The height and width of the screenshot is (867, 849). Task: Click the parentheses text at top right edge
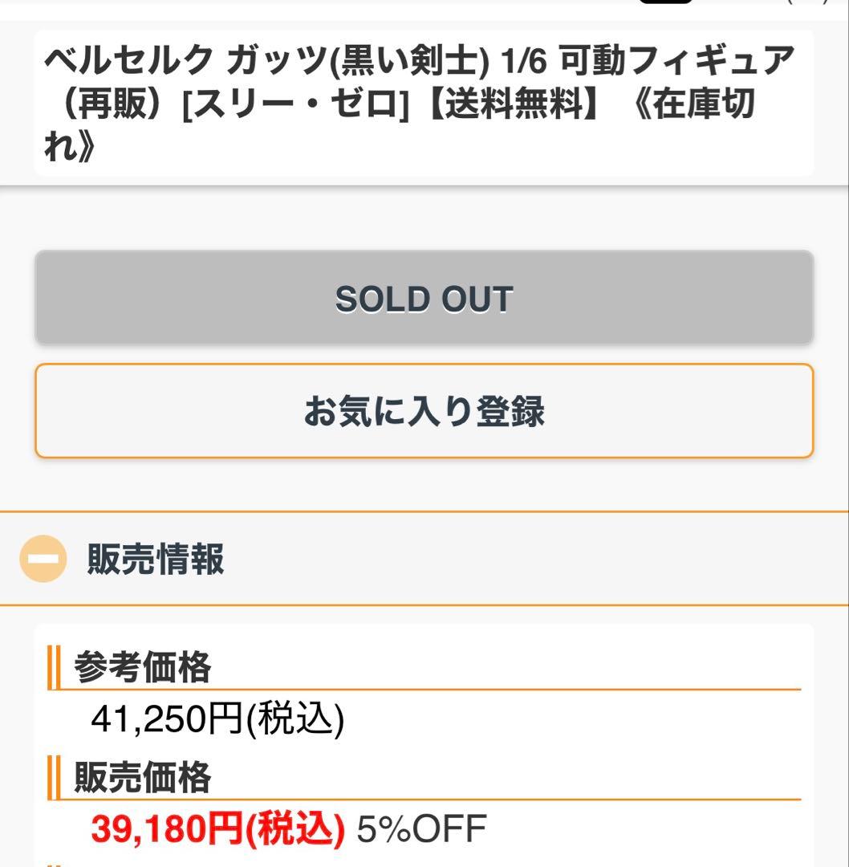(x=806, y=2)
